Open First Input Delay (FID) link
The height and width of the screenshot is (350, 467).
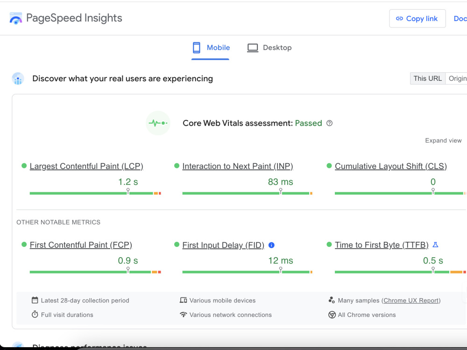223,245
